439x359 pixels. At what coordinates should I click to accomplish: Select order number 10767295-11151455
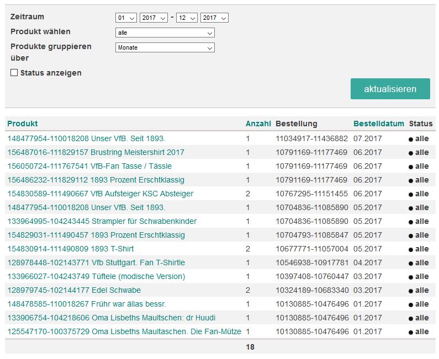coord(311,194)
